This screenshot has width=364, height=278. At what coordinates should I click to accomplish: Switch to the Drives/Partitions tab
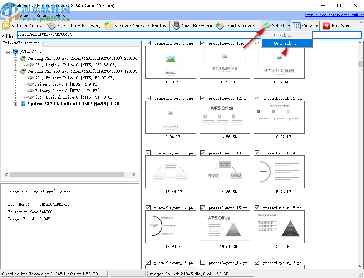point(21,43)
